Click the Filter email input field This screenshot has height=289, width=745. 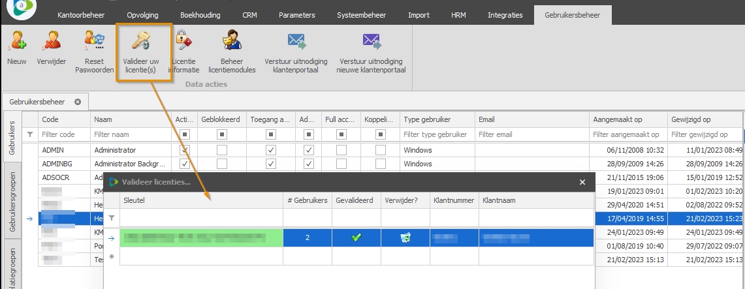coord(530,135)
